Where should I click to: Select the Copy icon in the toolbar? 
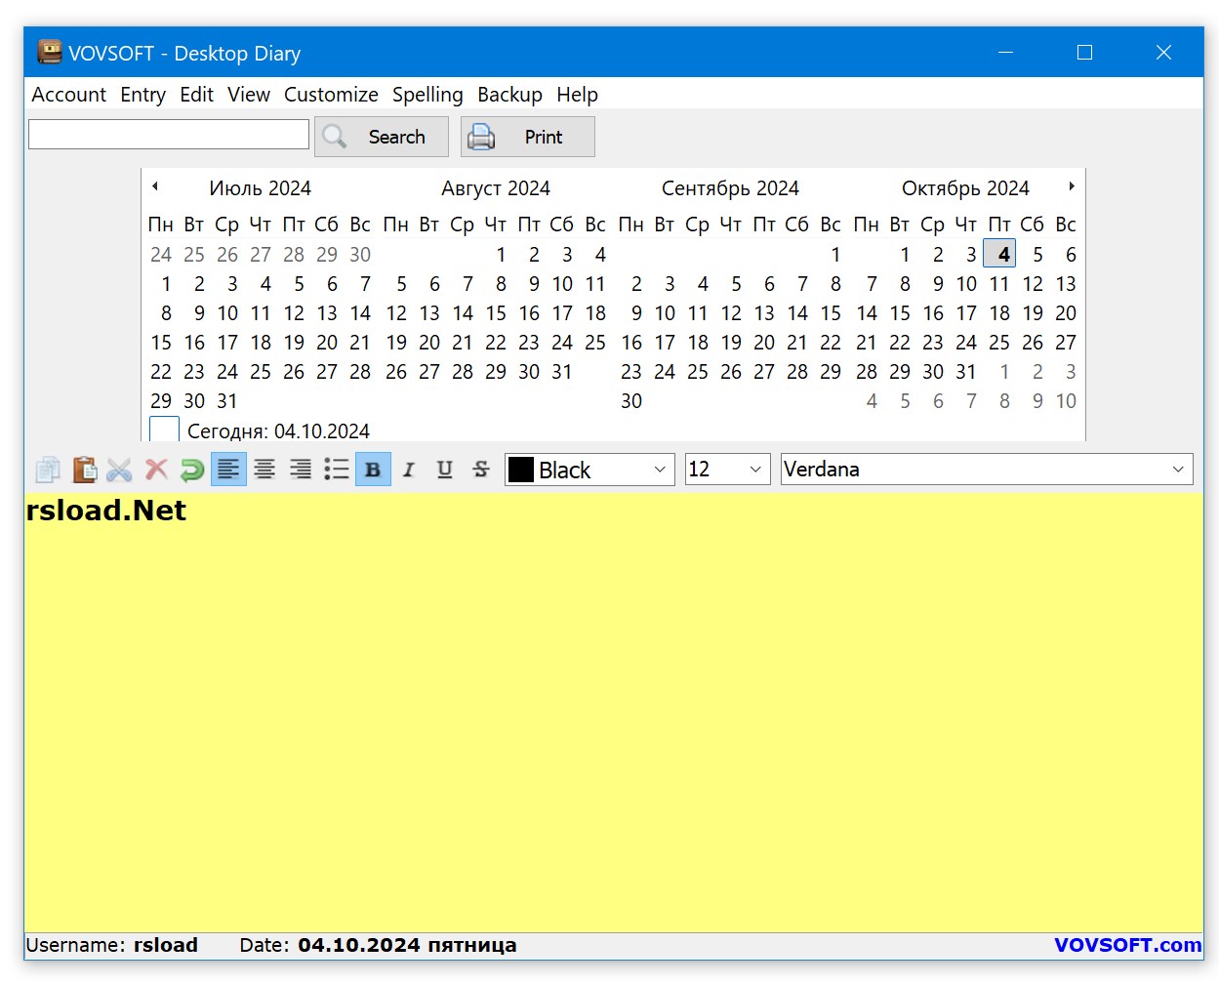tap(47, 469)
